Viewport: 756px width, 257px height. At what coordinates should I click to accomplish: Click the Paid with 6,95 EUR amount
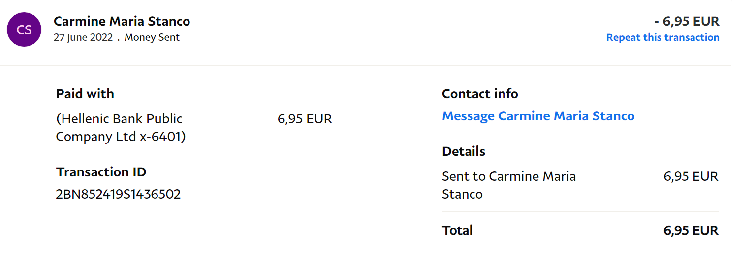pos(305,119)
